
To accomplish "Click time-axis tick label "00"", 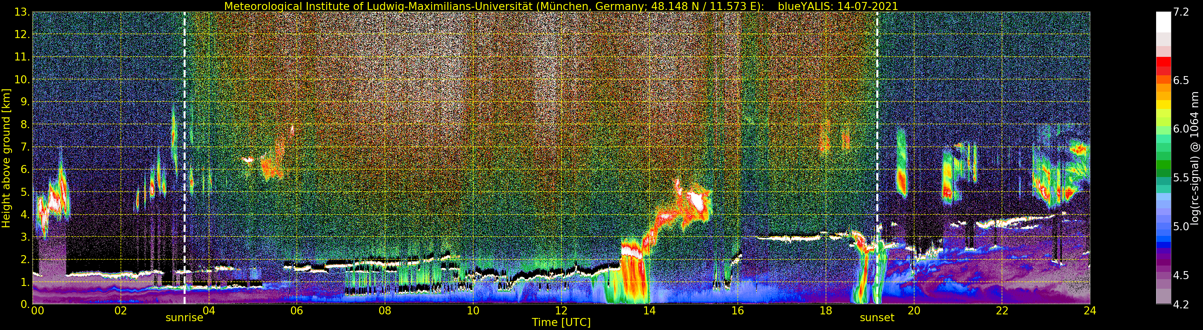I will pyautogui.click(x=37, y=311).
